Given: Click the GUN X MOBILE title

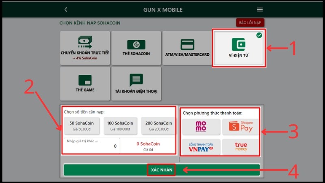Looking at the screenshot, I should [x=163, y=10].
